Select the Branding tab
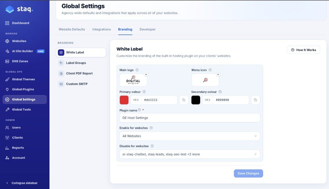 pos(125,29)
